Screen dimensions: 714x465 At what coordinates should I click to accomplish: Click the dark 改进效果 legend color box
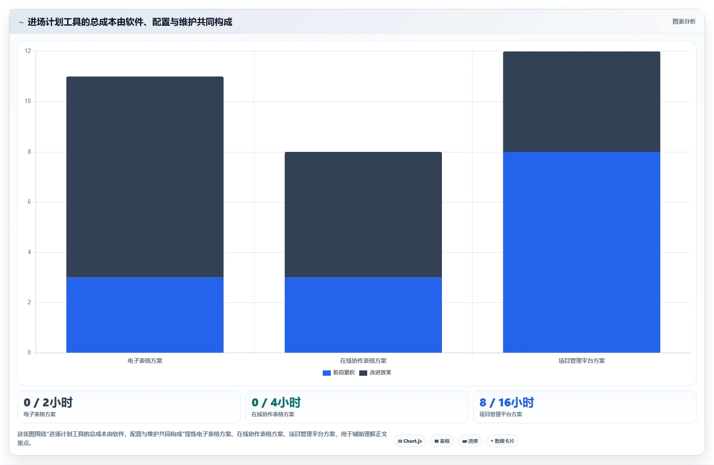(363, 373)
